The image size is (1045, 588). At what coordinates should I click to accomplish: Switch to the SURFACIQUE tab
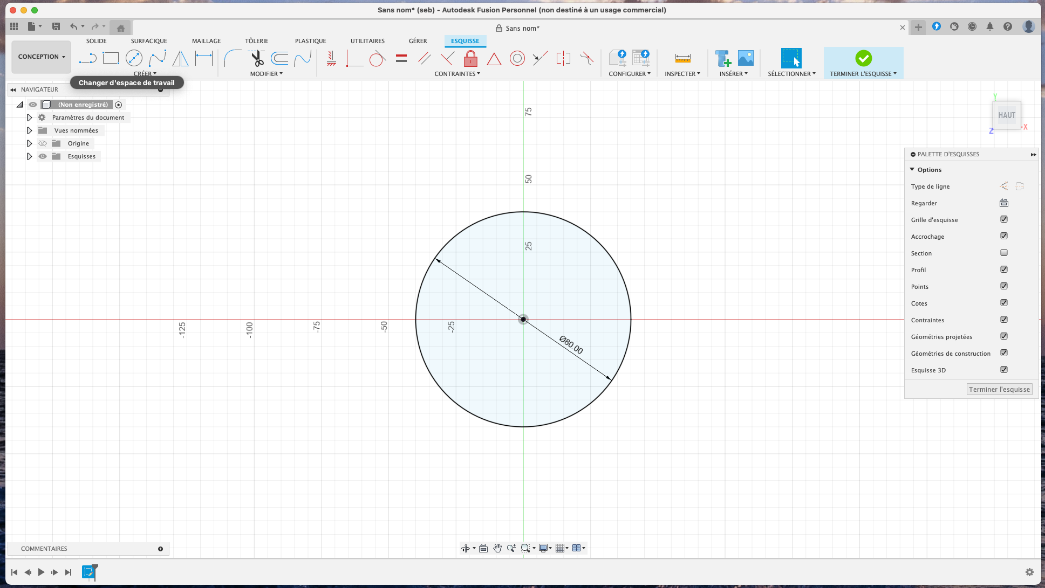tap(149, 41)
